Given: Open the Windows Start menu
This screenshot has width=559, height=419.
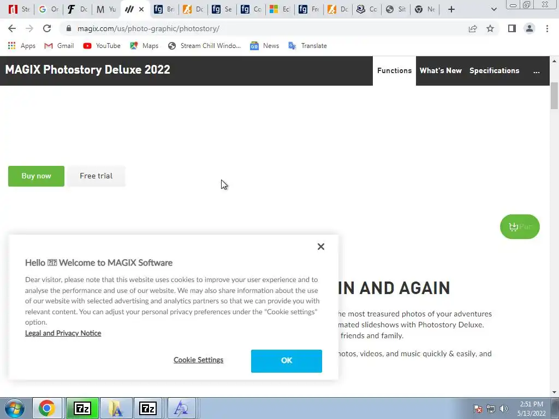Looking at the screenshot, I should (x=14, y=408).
